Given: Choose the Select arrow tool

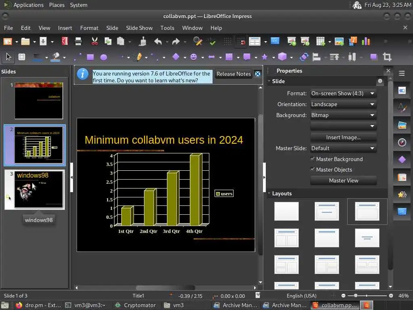Looking at the screenshot, I should pos(8,57).
